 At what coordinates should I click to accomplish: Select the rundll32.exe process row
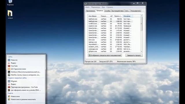110,24
